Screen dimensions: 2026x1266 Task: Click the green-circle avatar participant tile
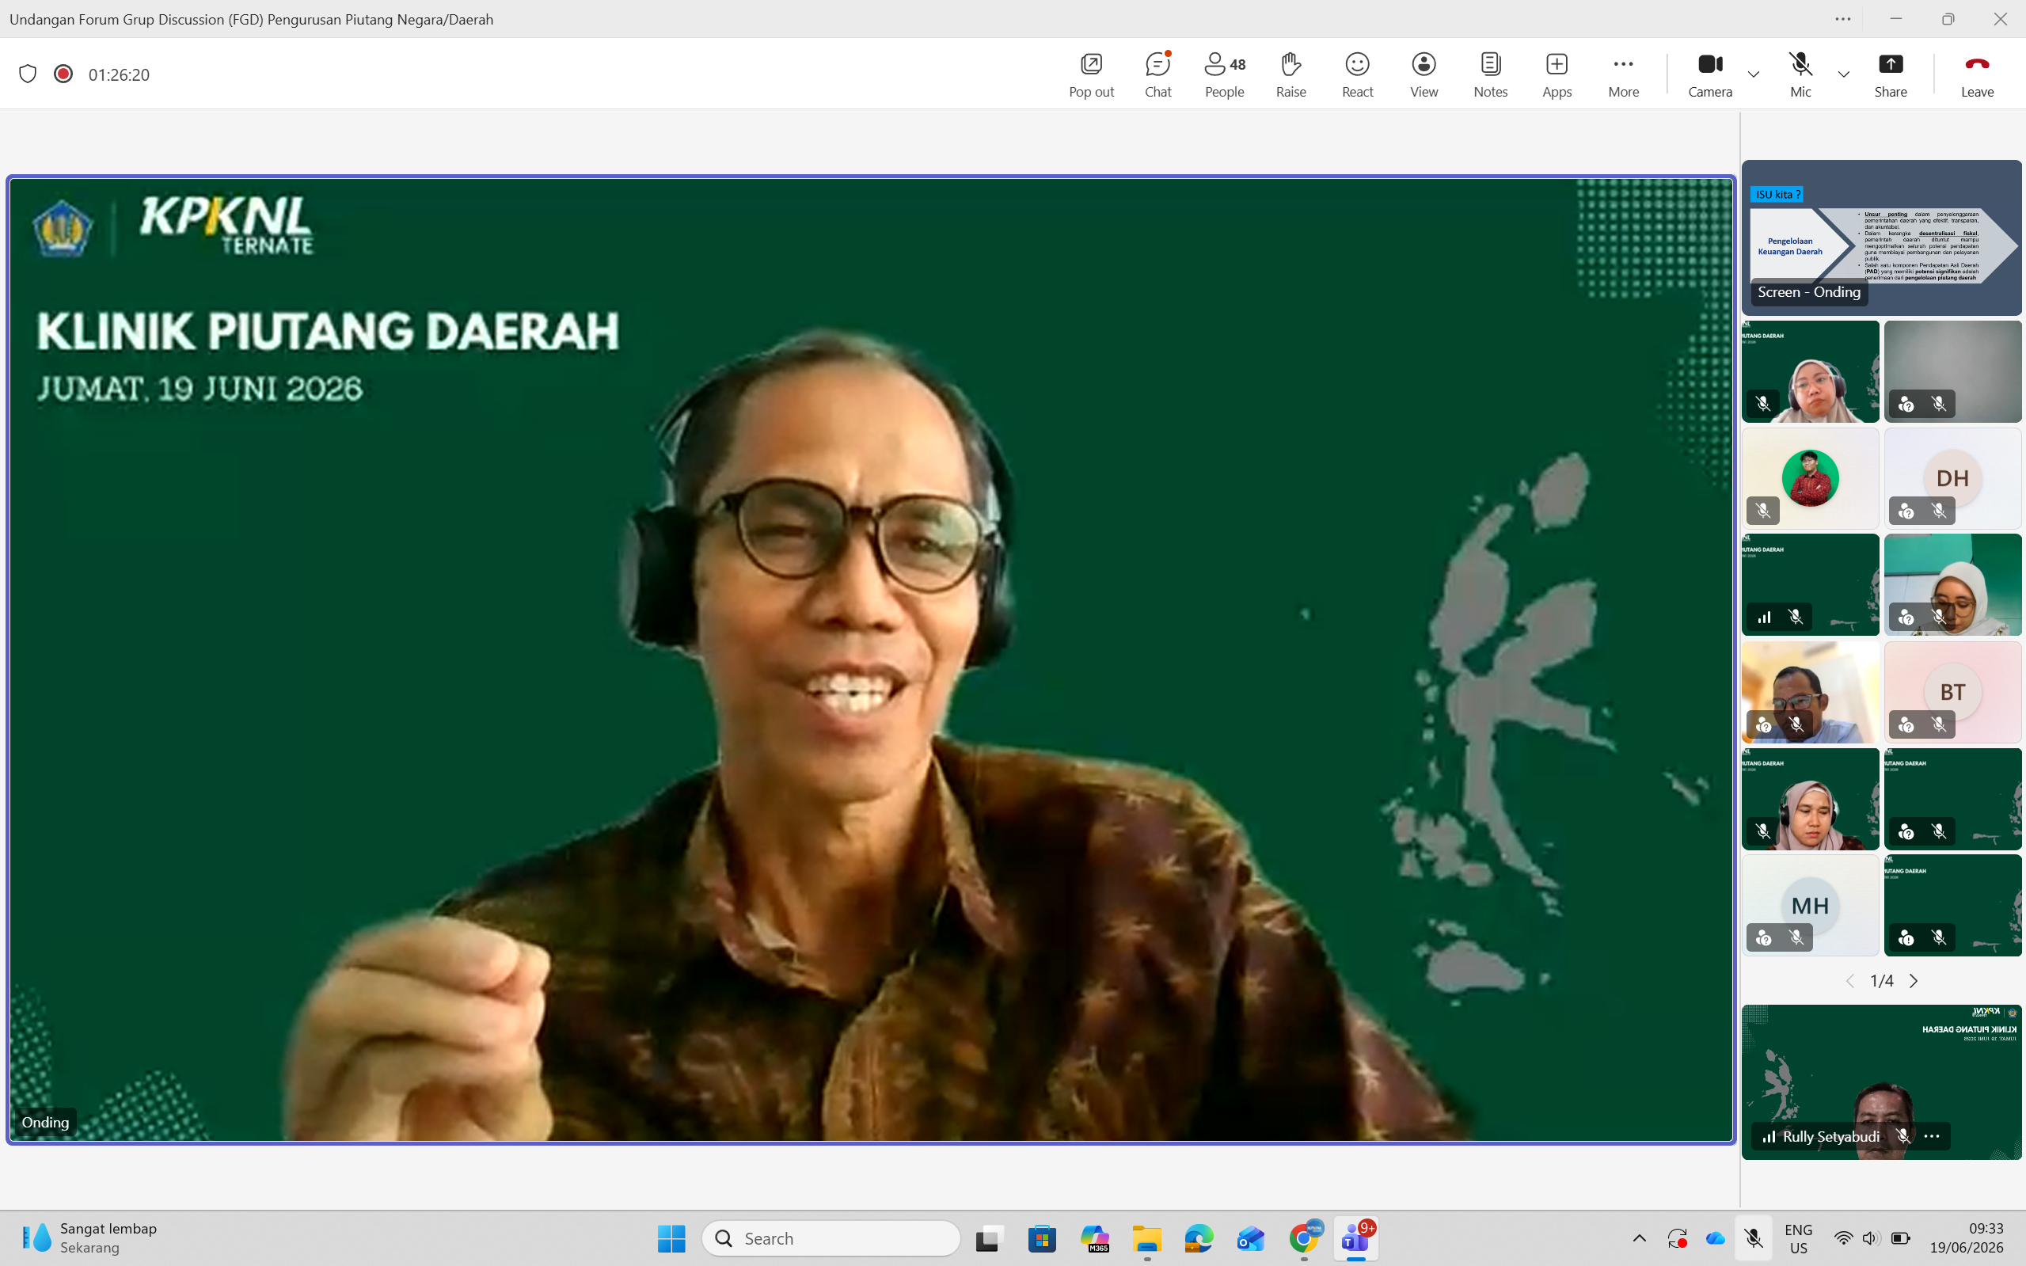pyautogui.click(x=1810, y=478)
